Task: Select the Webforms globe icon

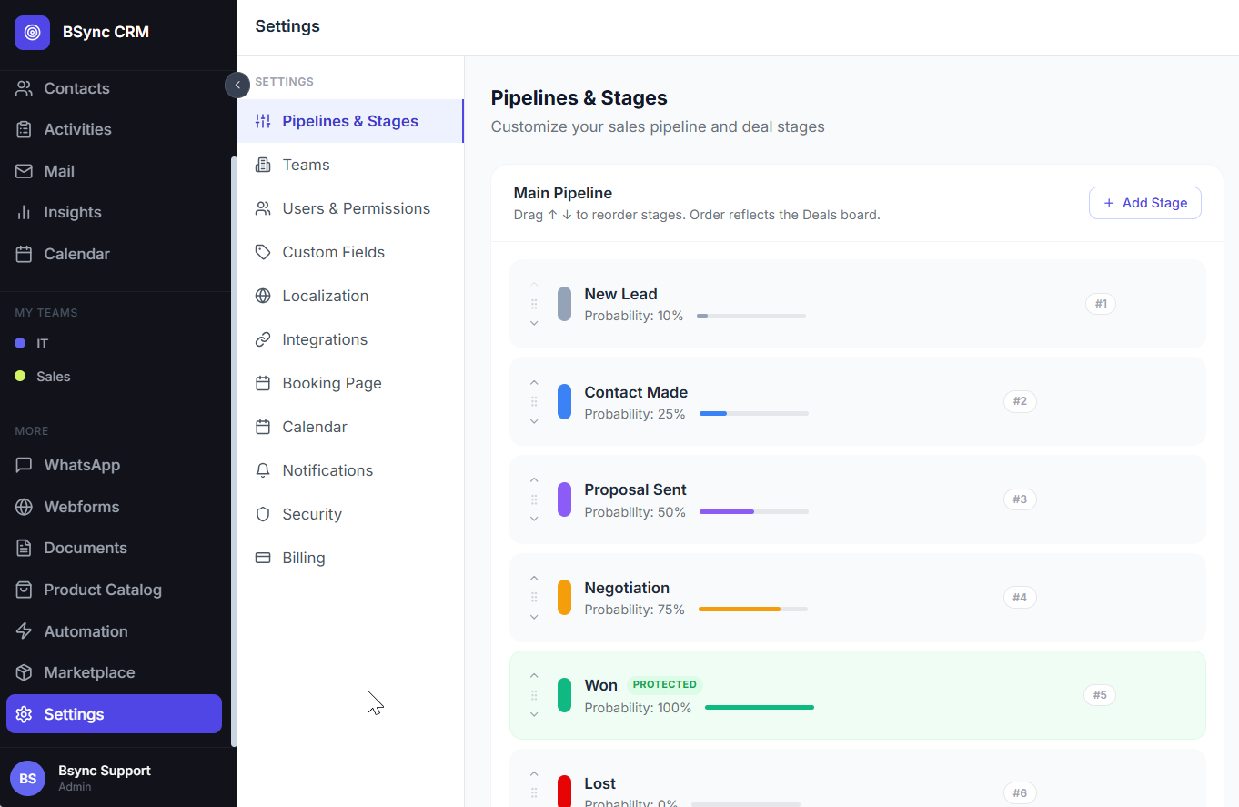Action: (x=25, y=507)
